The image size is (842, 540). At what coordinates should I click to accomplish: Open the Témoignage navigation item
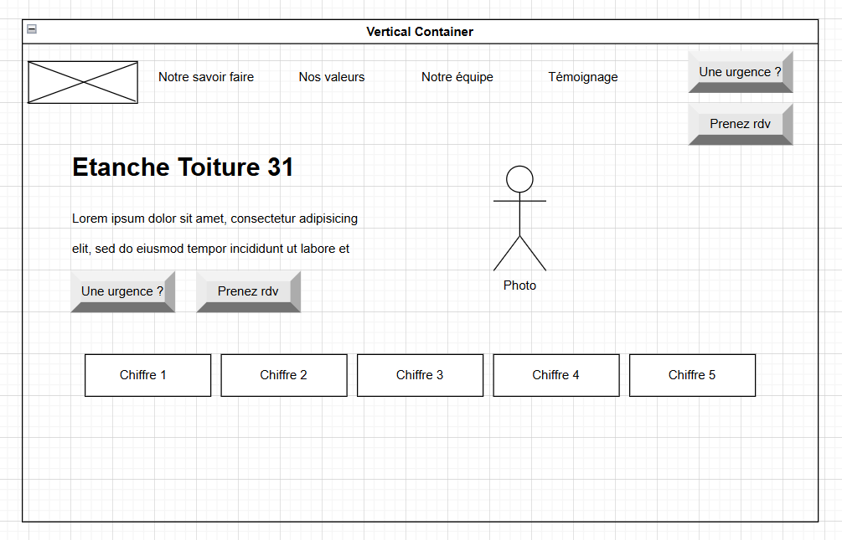click(583, 77)
